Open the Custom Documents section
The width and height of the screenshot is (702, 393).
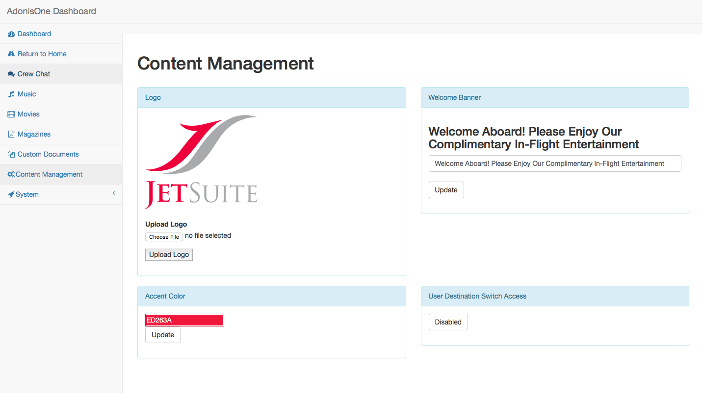[x=61, y=154]
